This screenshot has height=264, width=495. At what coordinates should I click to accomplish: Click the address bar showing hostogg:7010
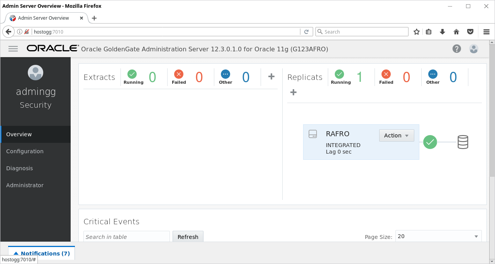(166, 32)
